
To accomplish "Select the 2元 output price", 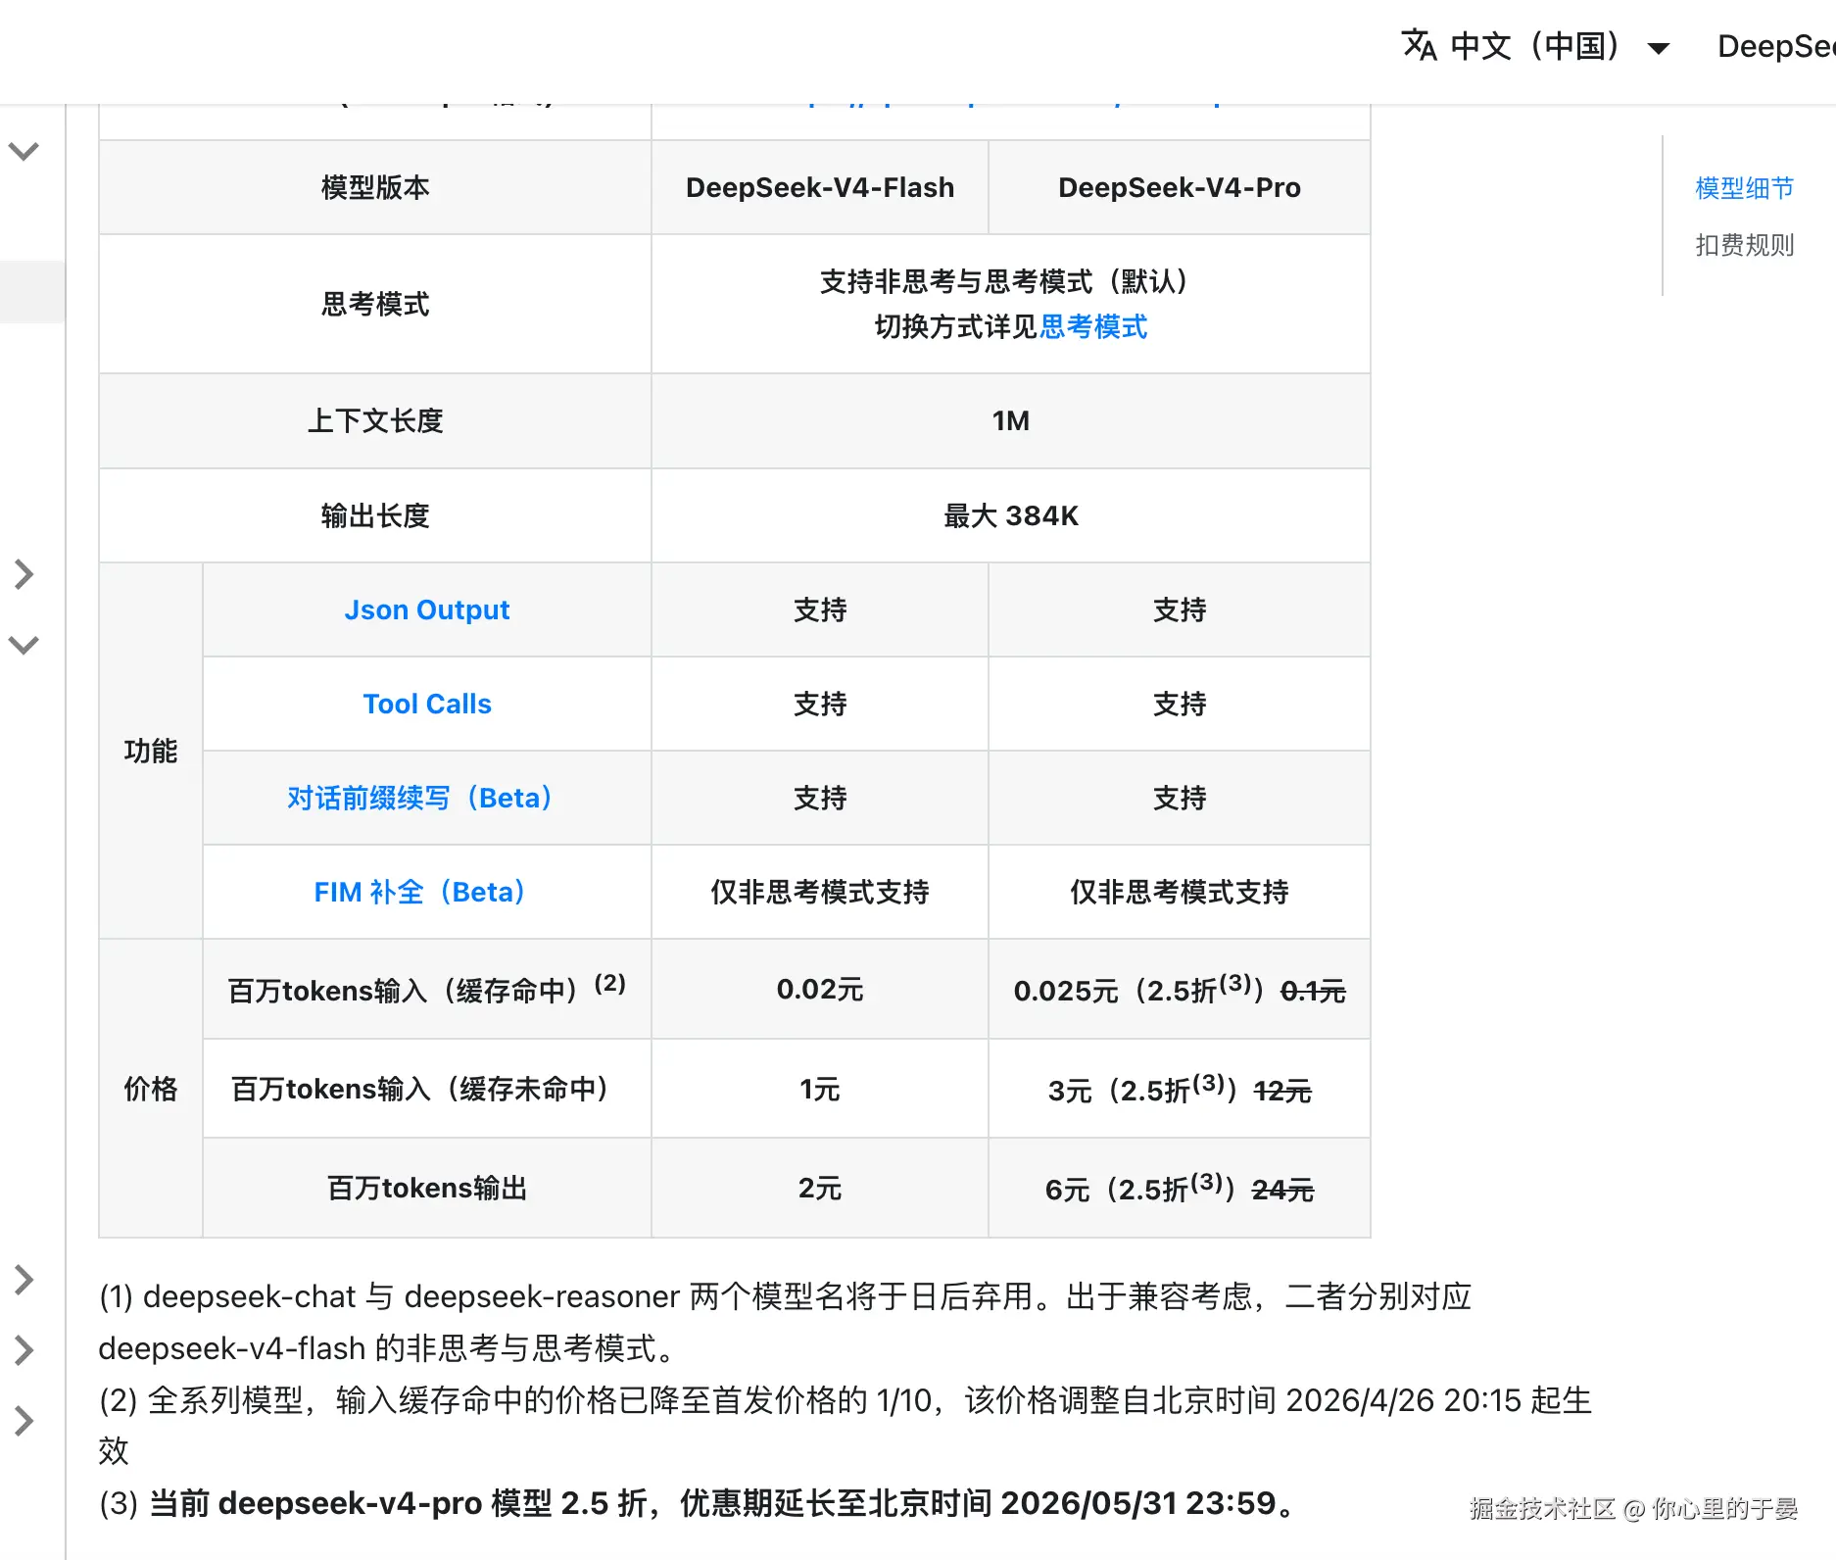I will tap(820, 1188).
